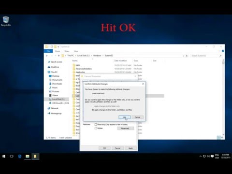Click 'This PC' in the address breadcrumb
Image resolution: width=232 pixels, height=174 pixels.
71,56
